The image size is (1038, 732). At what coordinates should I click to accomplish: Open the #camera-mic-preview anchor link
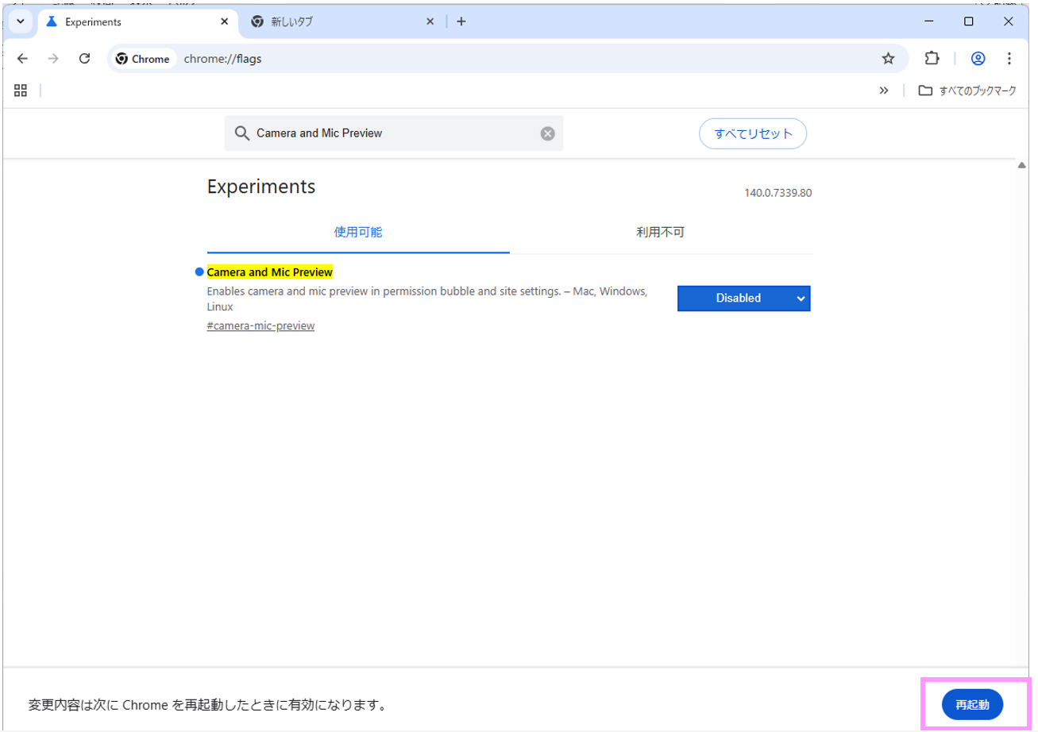(x=260, y=326)
